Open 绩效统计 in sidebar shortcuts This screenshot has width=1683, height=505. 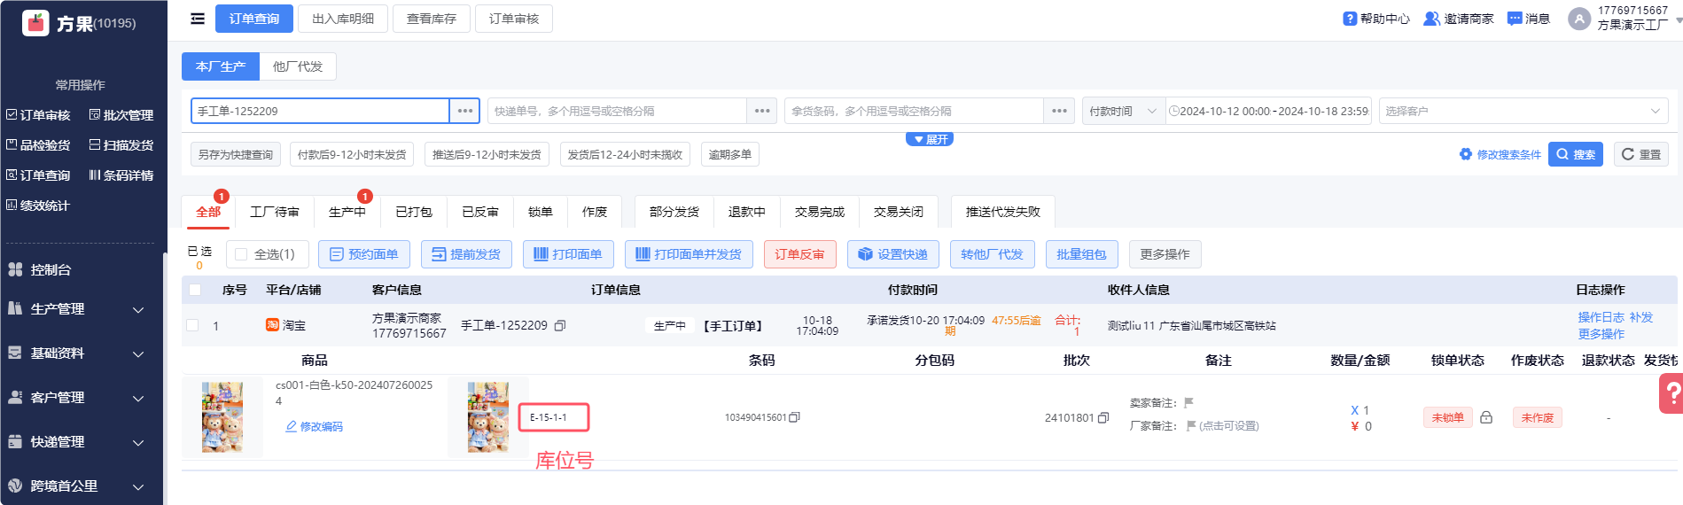coord(38,206)
